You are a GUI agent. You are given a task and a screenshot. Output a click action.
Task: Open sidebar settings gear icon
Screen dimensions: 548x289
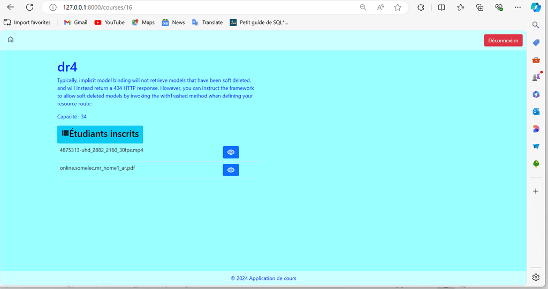536,277
